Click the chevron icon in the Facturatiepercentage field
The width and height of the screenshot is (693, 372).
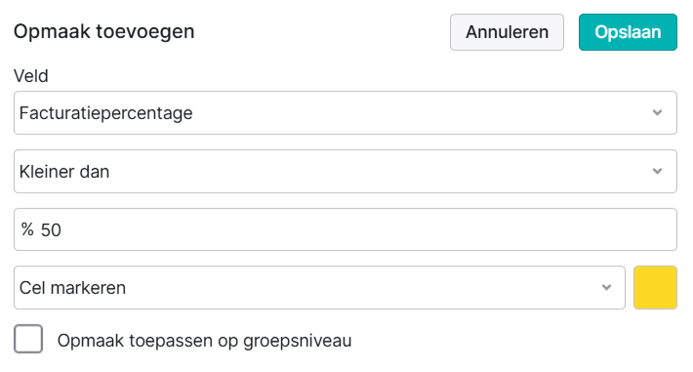(x=657, y=113)
